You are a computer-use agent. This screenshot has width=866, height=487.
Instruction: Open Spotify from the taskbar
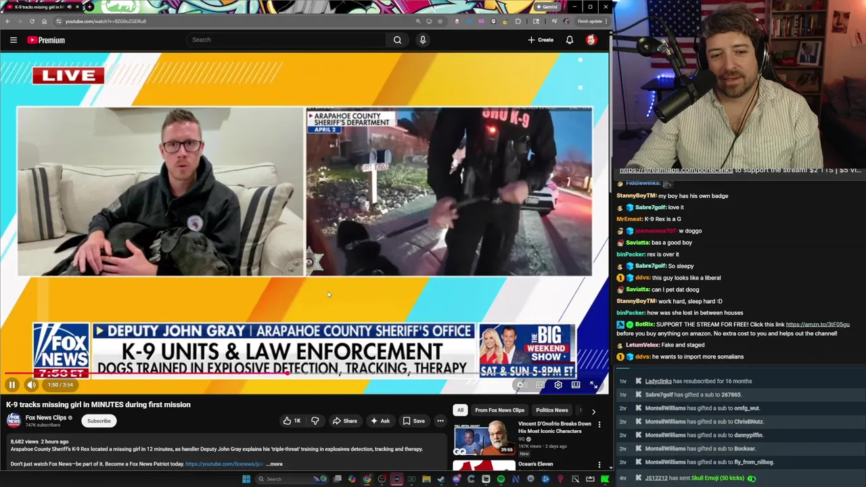pos(501,479)
